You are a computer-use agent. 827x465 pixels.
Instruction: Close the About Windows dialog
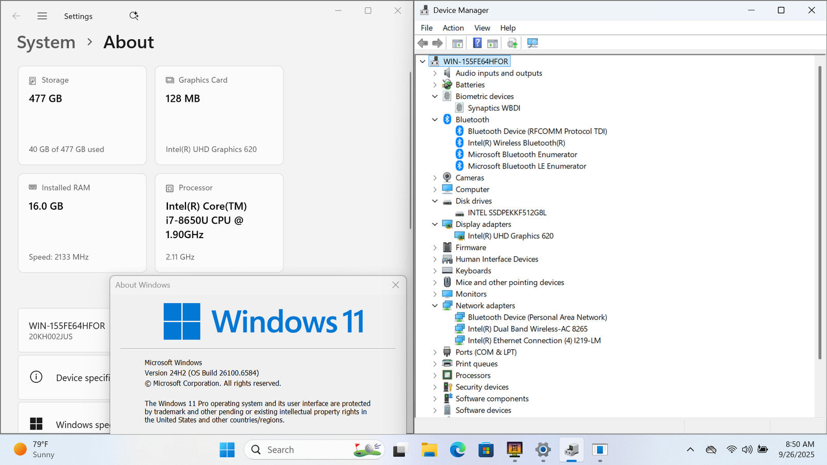pyautogui.click(x=395, y=285)
